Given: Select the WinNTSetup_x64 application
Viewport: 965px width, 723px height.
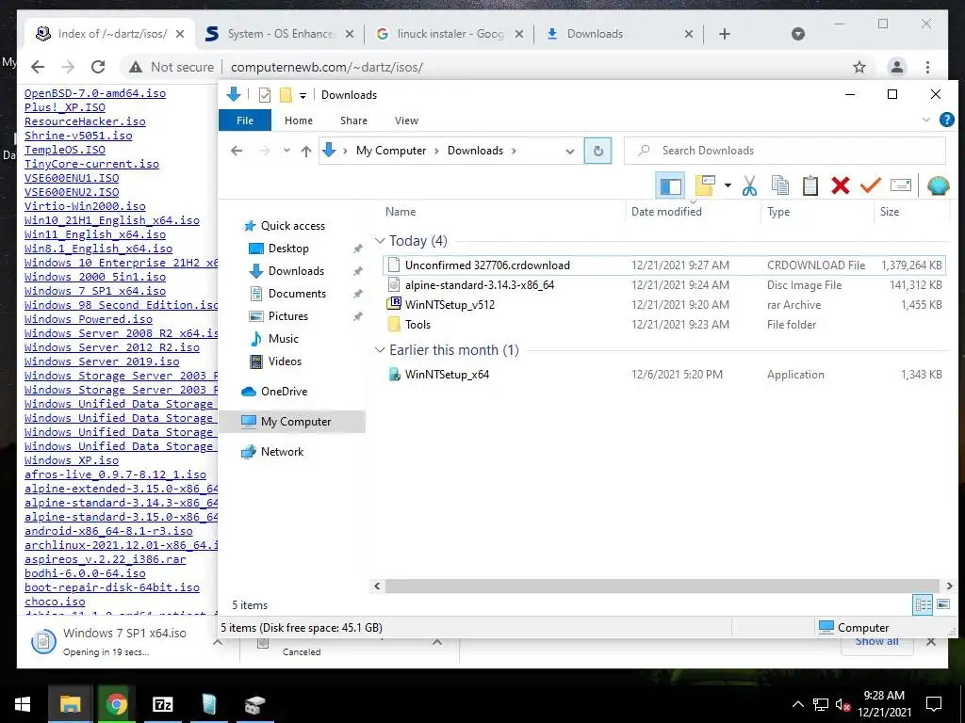Looking at the screenshot, I should tap(663, 375).
